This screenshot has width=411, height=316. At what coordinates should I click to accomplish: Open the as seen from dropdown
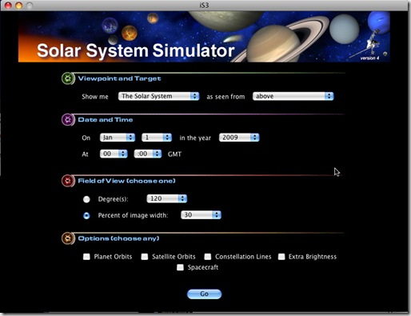(x=293, y=96)
